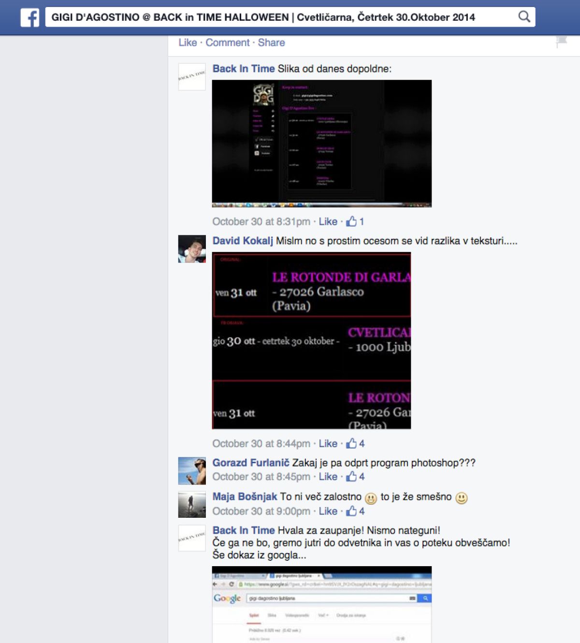Open Maja Bošnjak profile picture
This screenshot has height=643, width=580.
click(x=192, y=505)
